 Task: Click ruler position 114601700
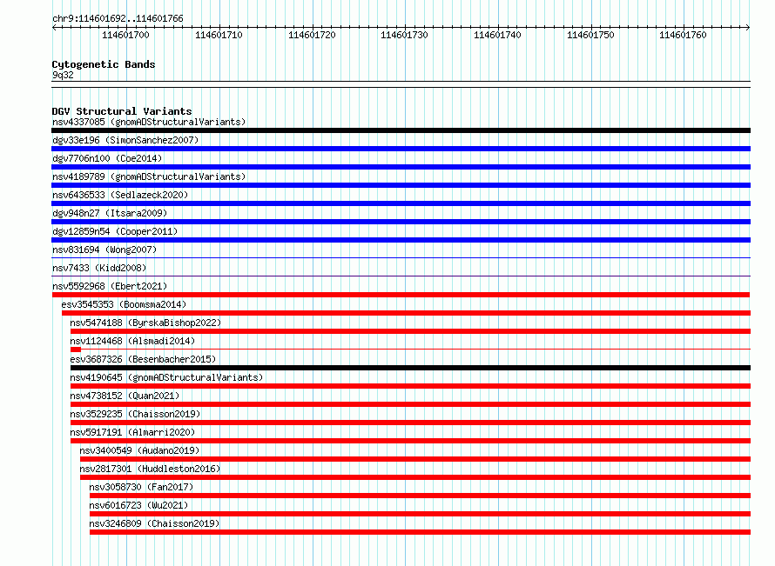pos(125,35)
